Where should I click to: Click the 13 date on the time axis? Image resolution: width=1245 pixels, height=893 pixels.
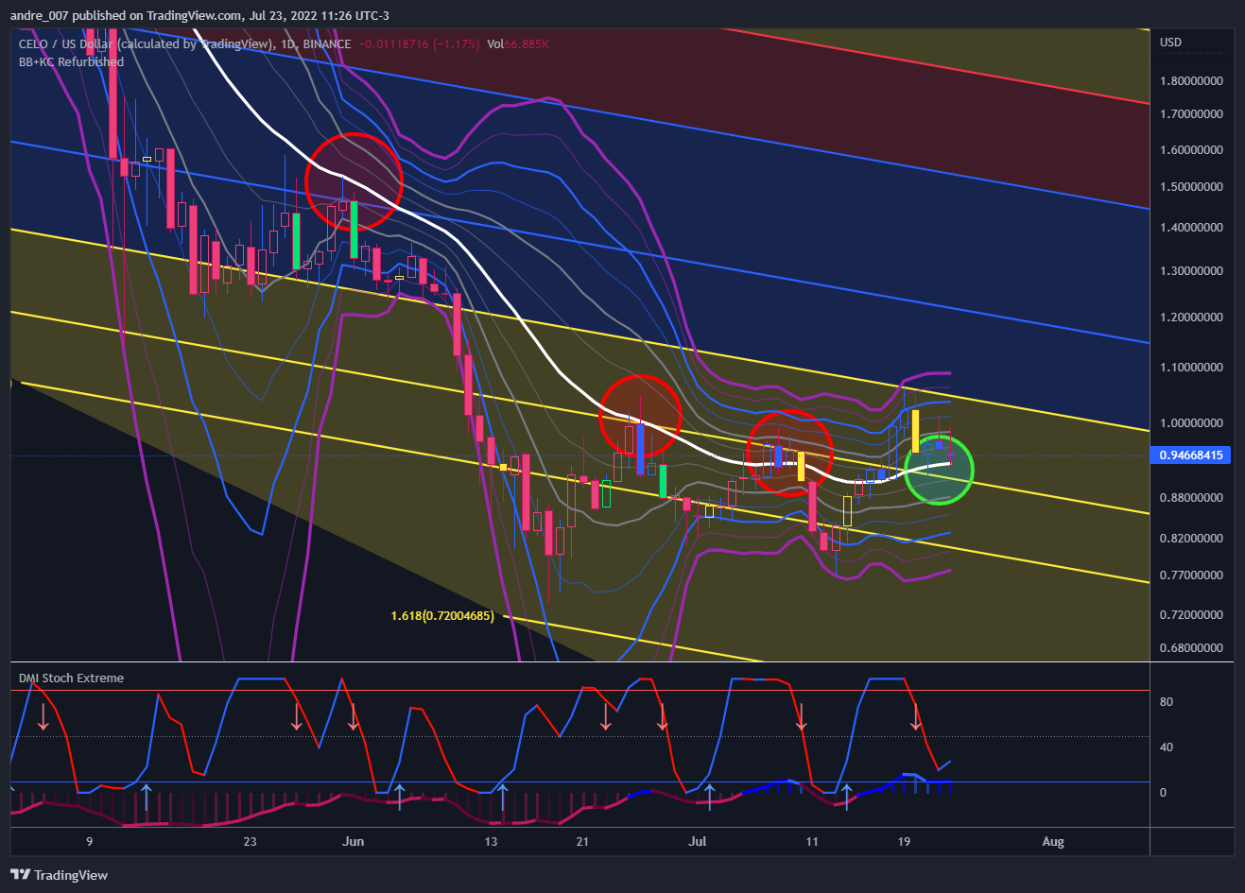(491, 842)
